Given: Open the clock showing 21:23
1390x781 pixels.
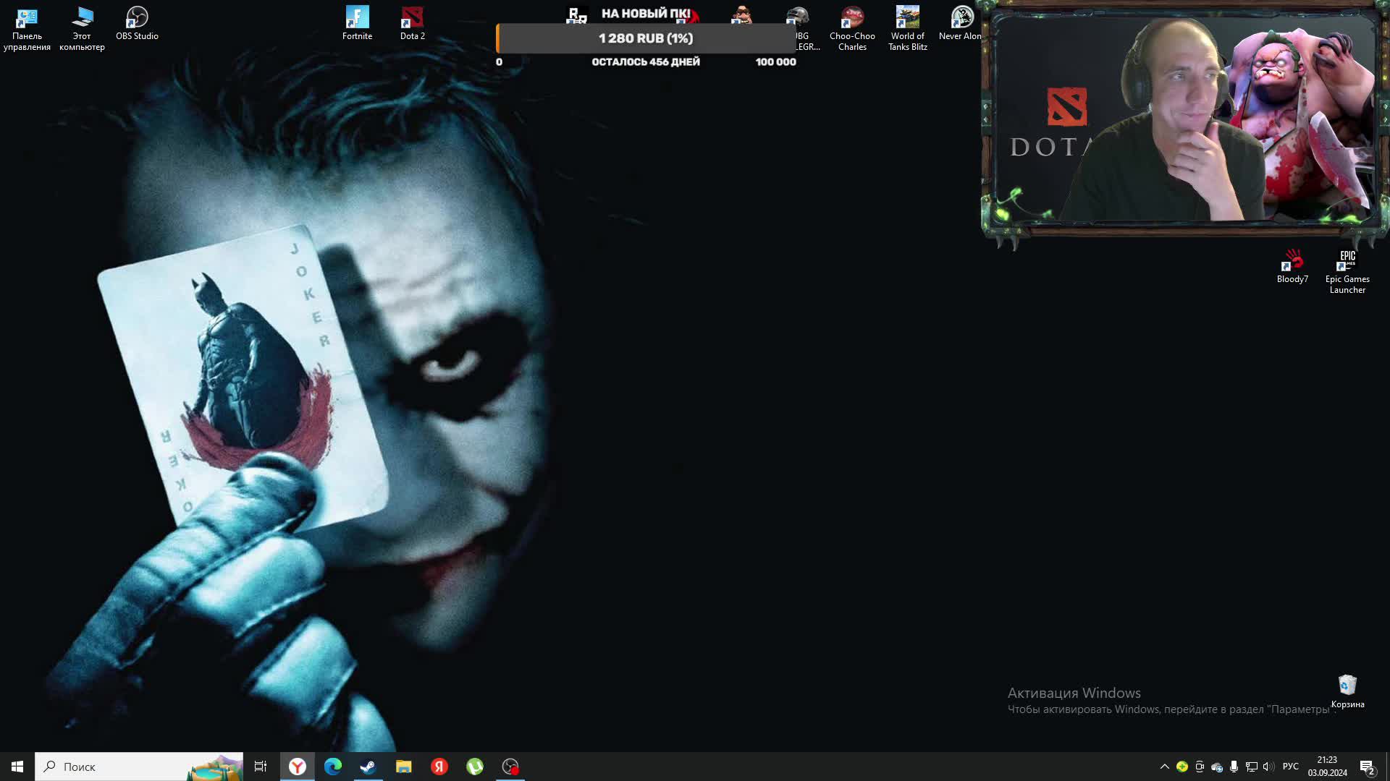Looking at the screenshot, I should tap(1327, 767).
